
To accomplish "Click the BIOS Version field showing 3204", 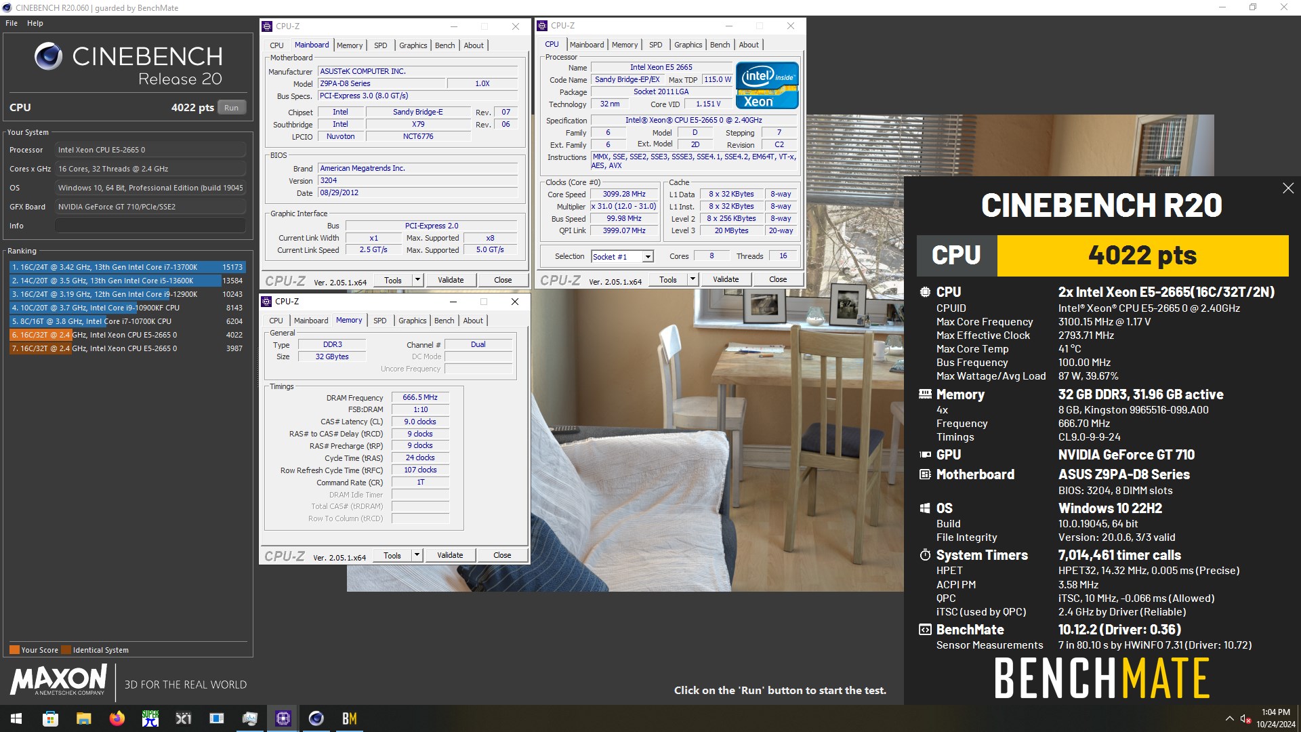I will [x=418, y=181].
